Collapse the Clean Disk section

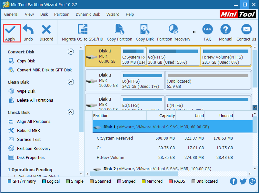coord(71,82)
